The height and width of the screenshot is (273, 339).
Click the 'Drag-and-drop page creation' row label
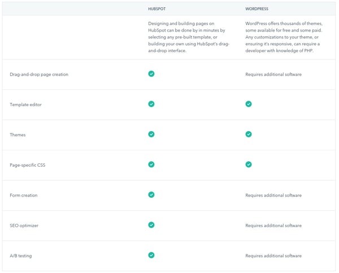pos(39,75)
